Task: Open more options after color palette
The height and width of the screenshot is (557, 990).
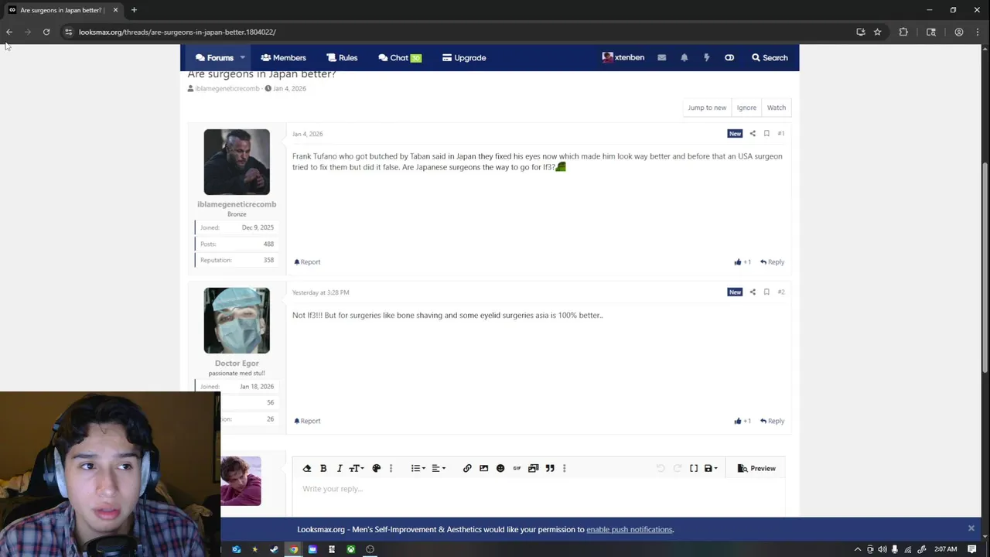Action: click(x=391, y=468)
